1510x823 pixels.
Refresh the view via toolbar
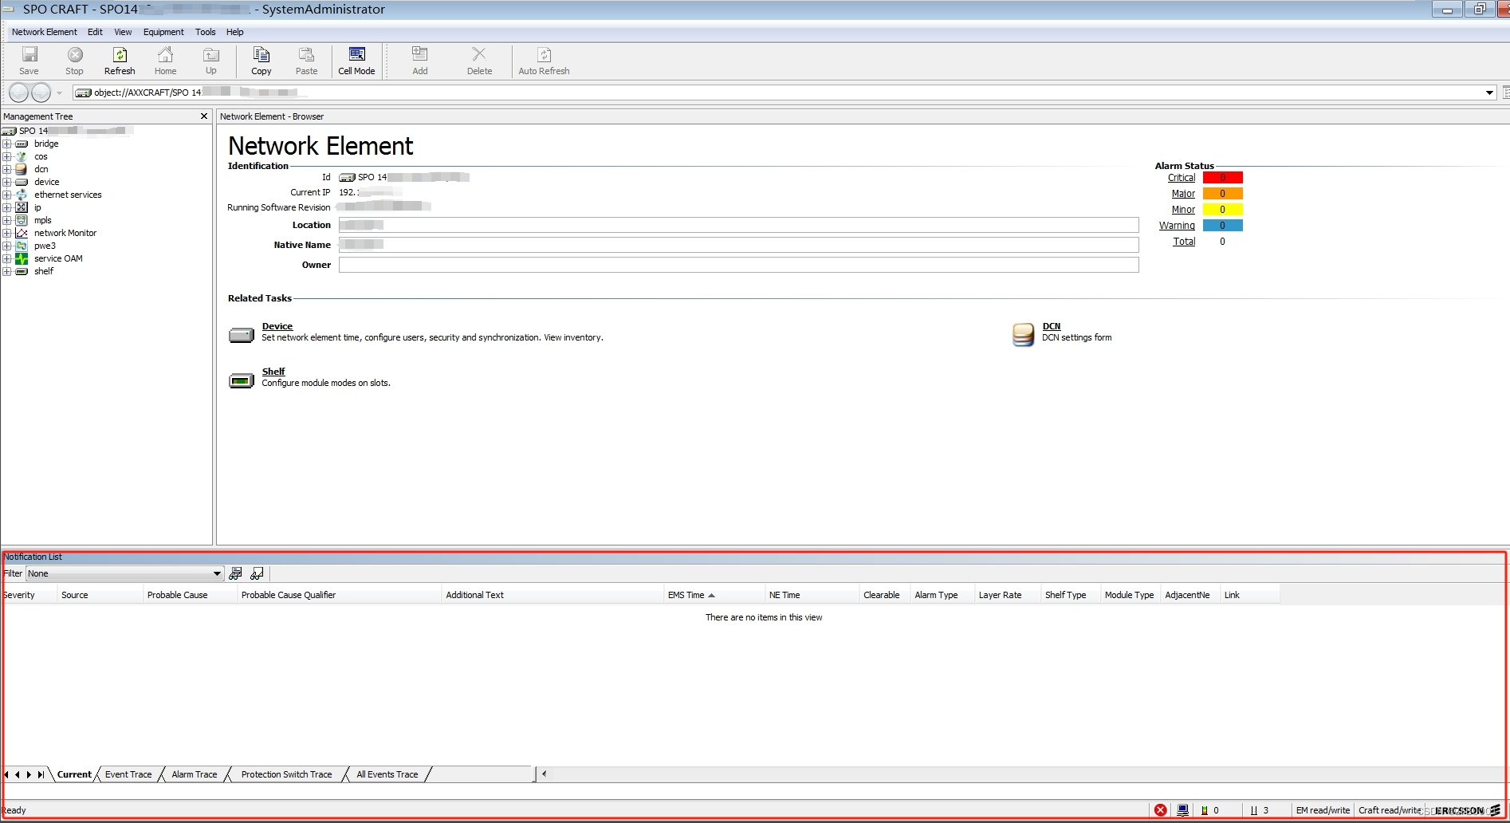[x=120, y=61]
